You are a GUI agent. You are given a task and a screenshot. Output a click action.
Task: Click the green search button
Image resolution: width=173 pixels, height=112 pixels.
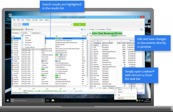pyautogui.click(x=80, y=24)
